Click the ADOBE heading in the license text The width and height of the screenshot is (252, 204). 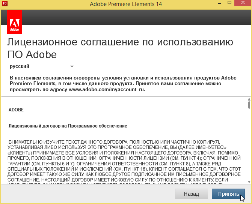pos(16,110)
